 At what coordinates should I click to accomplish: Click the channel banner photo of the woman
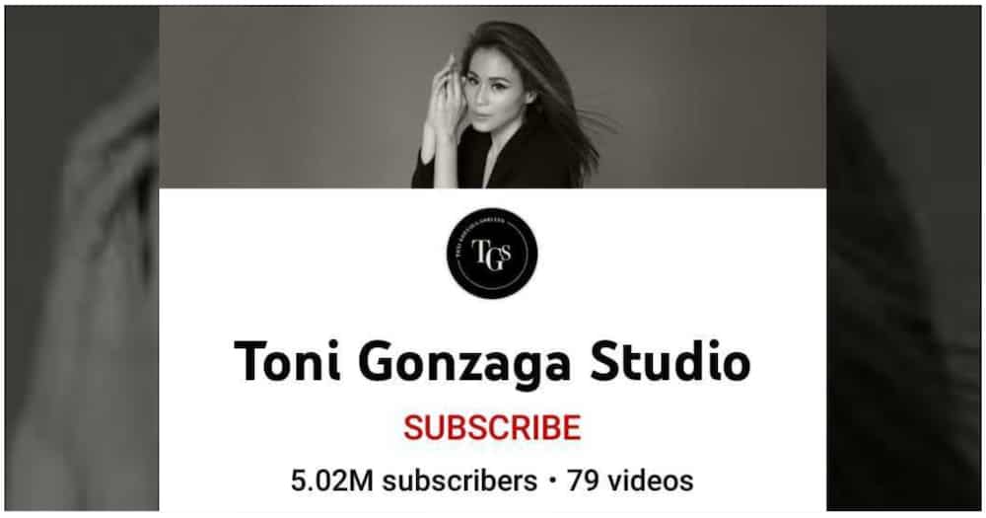(x=492, y=98)
